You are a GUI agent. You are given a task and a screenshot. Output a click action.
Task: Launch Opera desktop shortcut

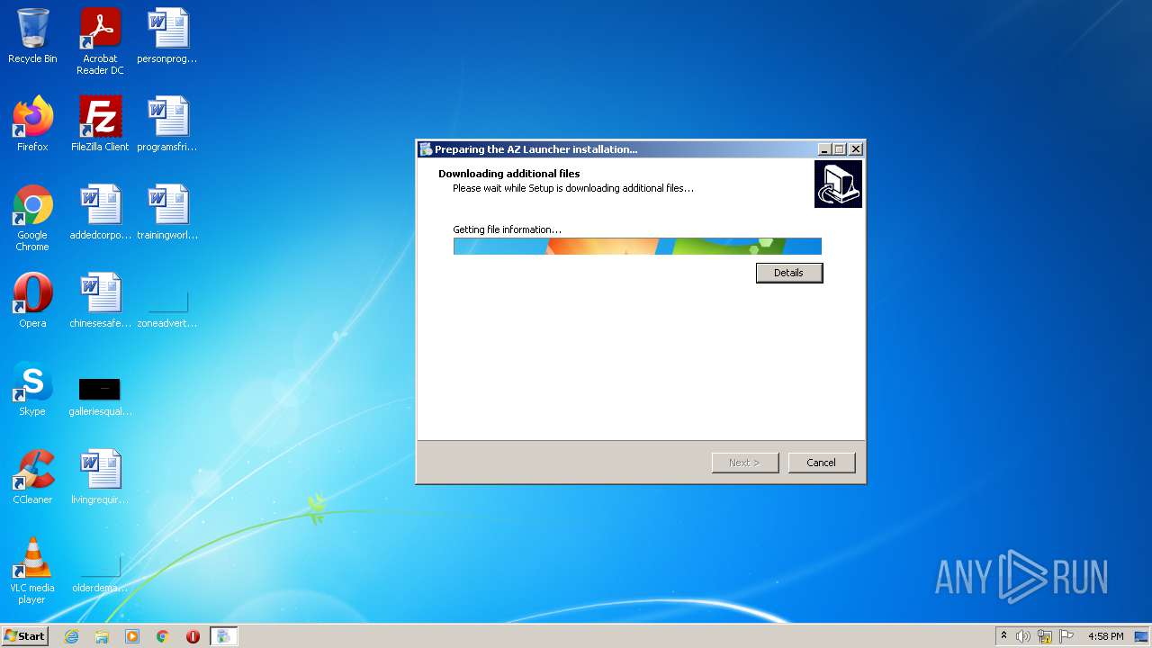[32, 301]
